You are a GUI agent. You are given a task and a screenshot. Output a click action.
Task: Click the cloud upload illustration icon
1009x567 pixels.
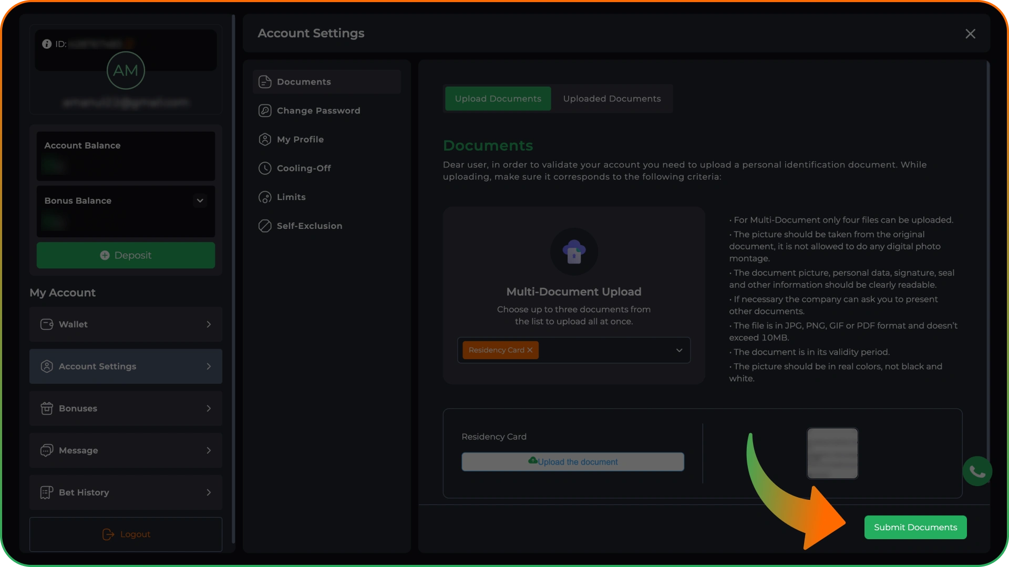coord(574,251)
